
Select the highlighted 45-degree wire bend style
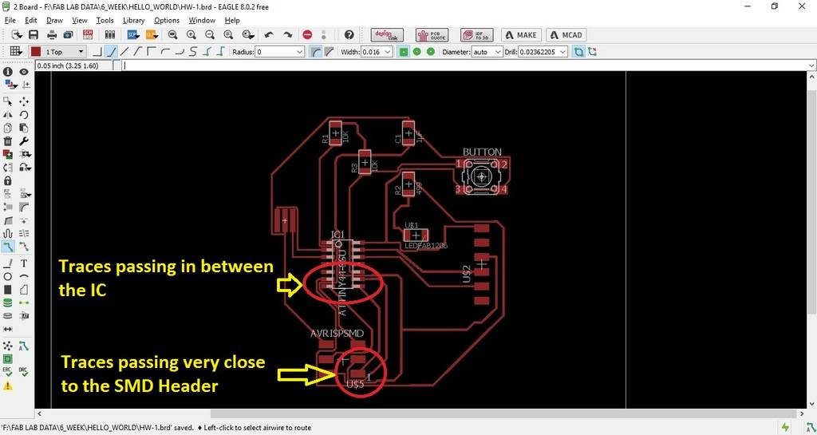[x=111, y=52]
